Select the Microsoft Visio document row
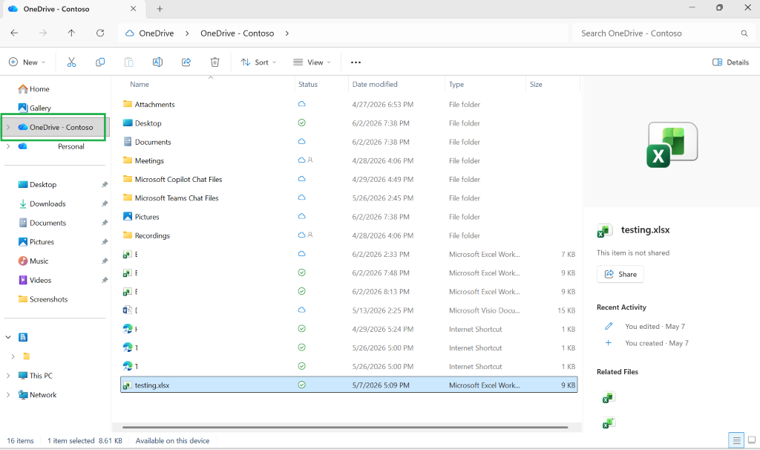The width and height of the screenshot is (760, 450). pos(349,310)
